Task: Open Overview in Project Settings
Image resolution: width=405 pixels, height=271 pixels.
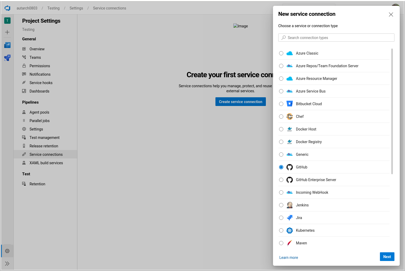Action: [x=45, y=49]
